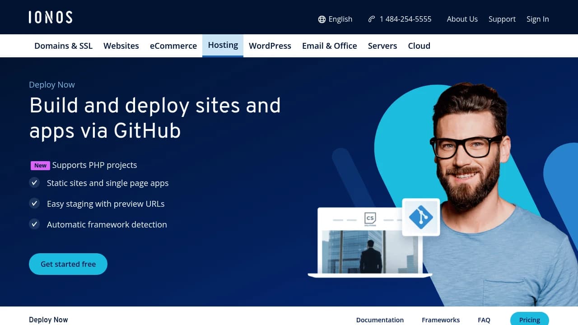Viewport: 578px width, 325px height.
Task: Open the WordPress menu
Action: [270, 46]
